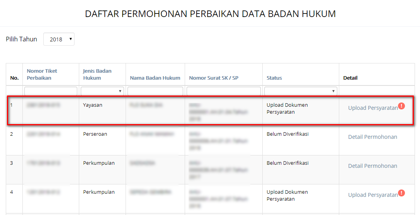Screen dimensions: 420x215
Task: Expand the Status filter dropdown
Action: 301,91
